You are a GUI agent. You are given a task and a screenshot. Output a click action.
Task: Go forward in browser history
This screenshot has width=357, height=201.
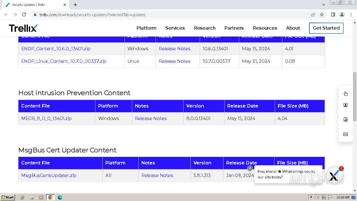point(15,15)
